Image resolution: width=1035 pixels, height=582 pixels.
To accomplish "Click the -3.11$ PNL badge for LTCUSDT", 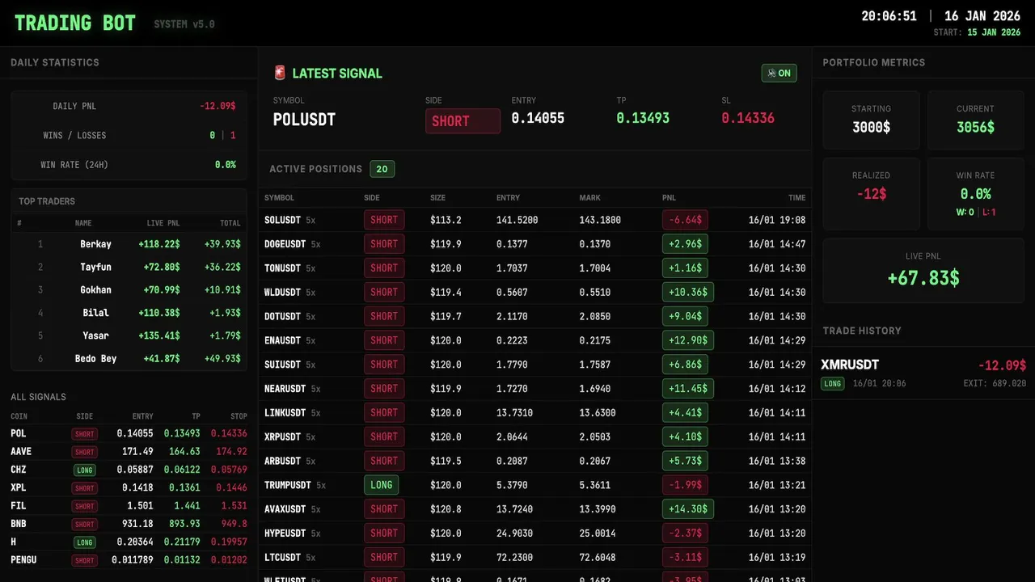I will [x=685, y=557].
